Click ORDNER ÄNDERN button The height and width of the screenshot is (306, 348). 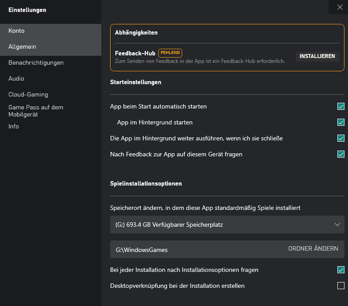(313, 249)
